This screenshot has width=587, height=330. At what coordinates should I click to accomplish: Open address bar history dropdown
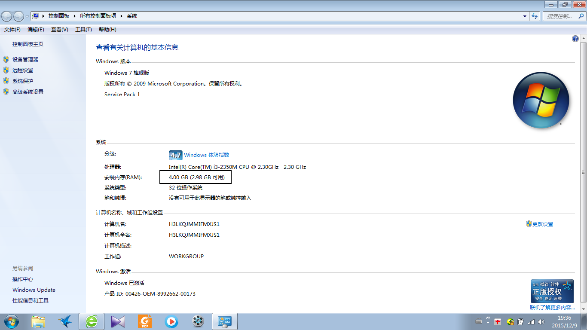click(x=525, y=16)
